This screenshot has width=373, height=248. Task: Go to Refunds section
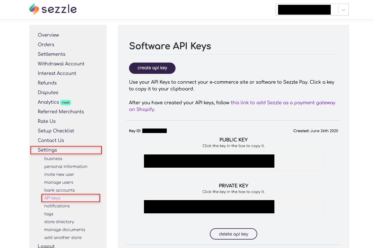(47, 83)
